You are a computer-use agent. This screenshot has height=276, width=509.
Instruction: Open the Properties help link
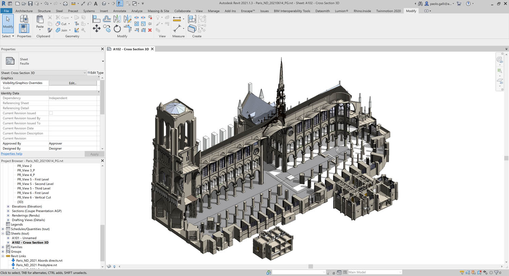click(12, 154)
